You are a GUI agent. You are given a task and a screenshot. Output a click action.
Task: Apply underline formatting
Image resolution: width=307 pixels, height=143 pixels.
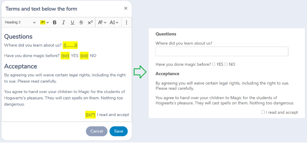[72, 22]
